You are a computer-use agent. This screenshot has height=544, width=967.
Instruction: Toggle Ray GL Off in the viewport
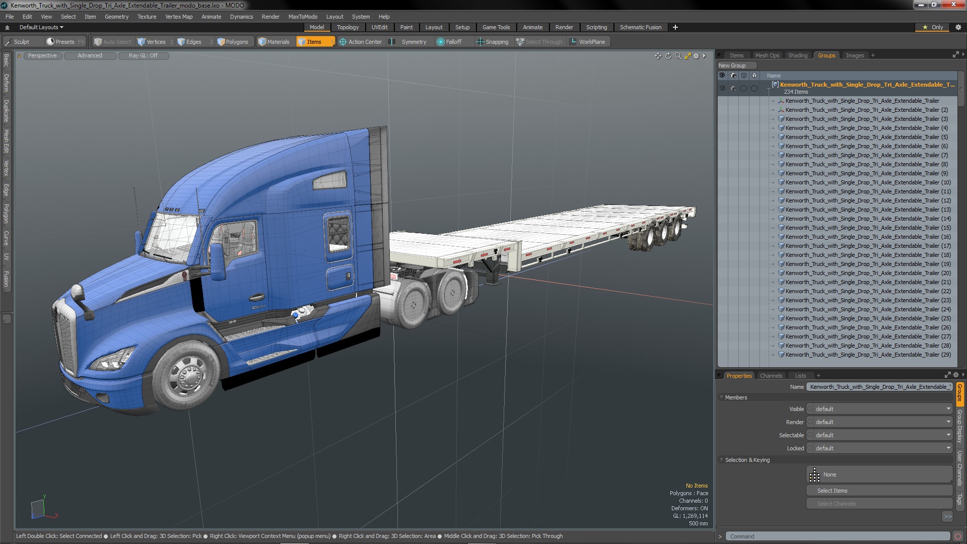[x=143, y=56]
